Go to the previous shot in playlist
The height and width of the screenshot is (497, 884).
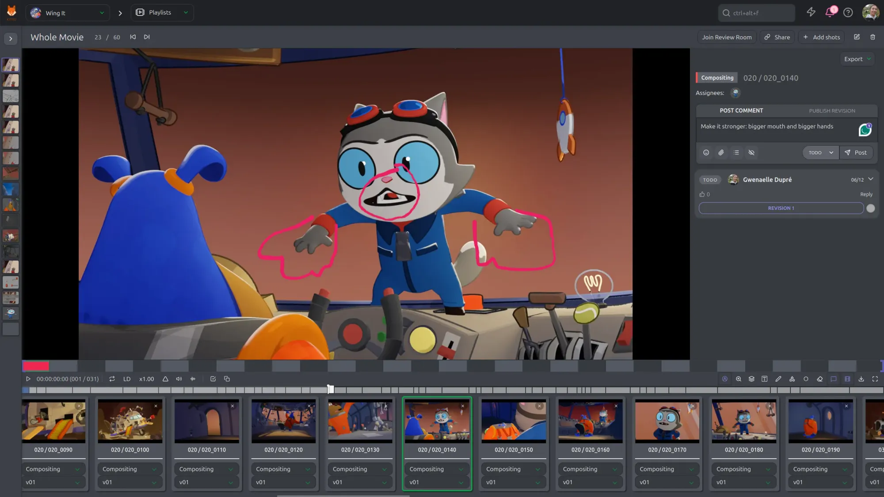pyautogui.click(x=133, y=37)
